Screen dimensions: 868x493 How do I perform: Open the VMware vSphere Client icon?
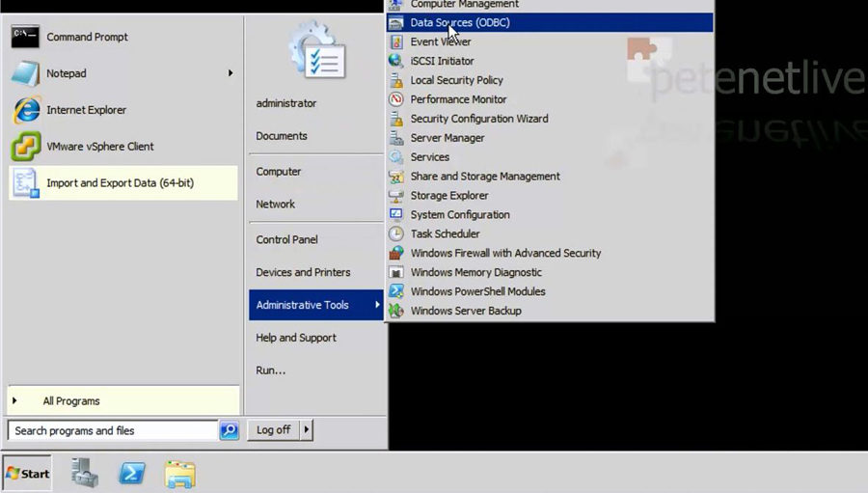pyautogui.click(x=26, y=147)
